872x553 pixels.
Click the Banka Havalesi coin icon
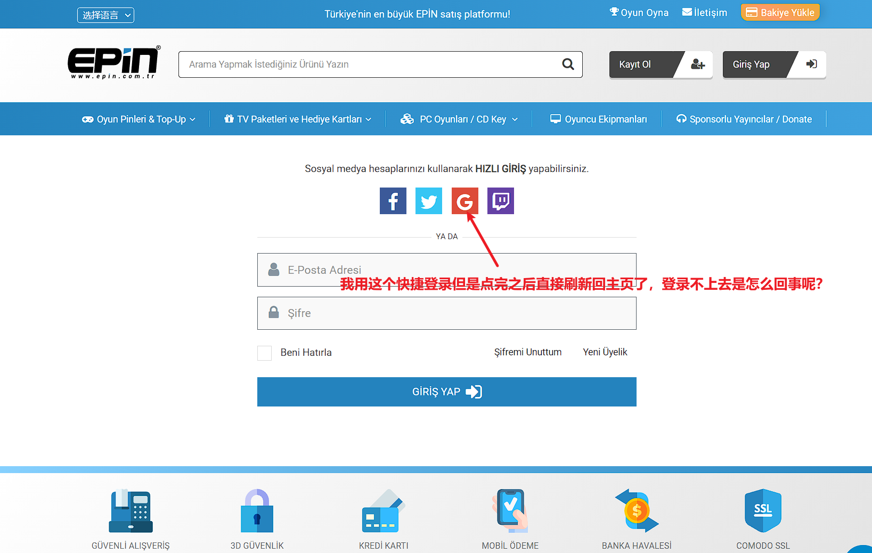point(637,511)
